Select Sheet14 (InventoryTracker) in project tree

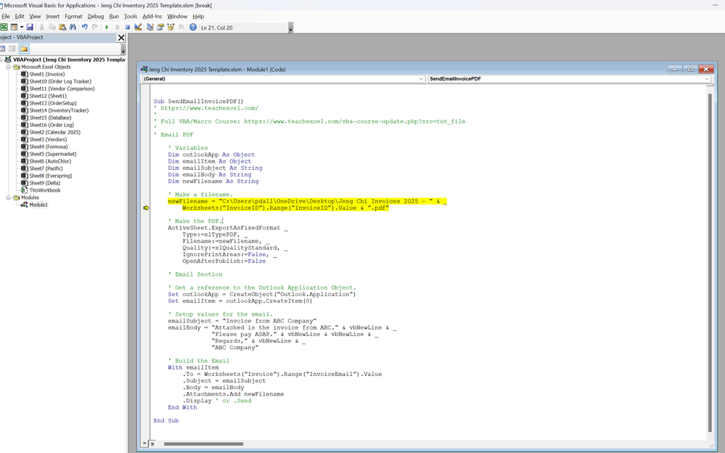point(58,110)
